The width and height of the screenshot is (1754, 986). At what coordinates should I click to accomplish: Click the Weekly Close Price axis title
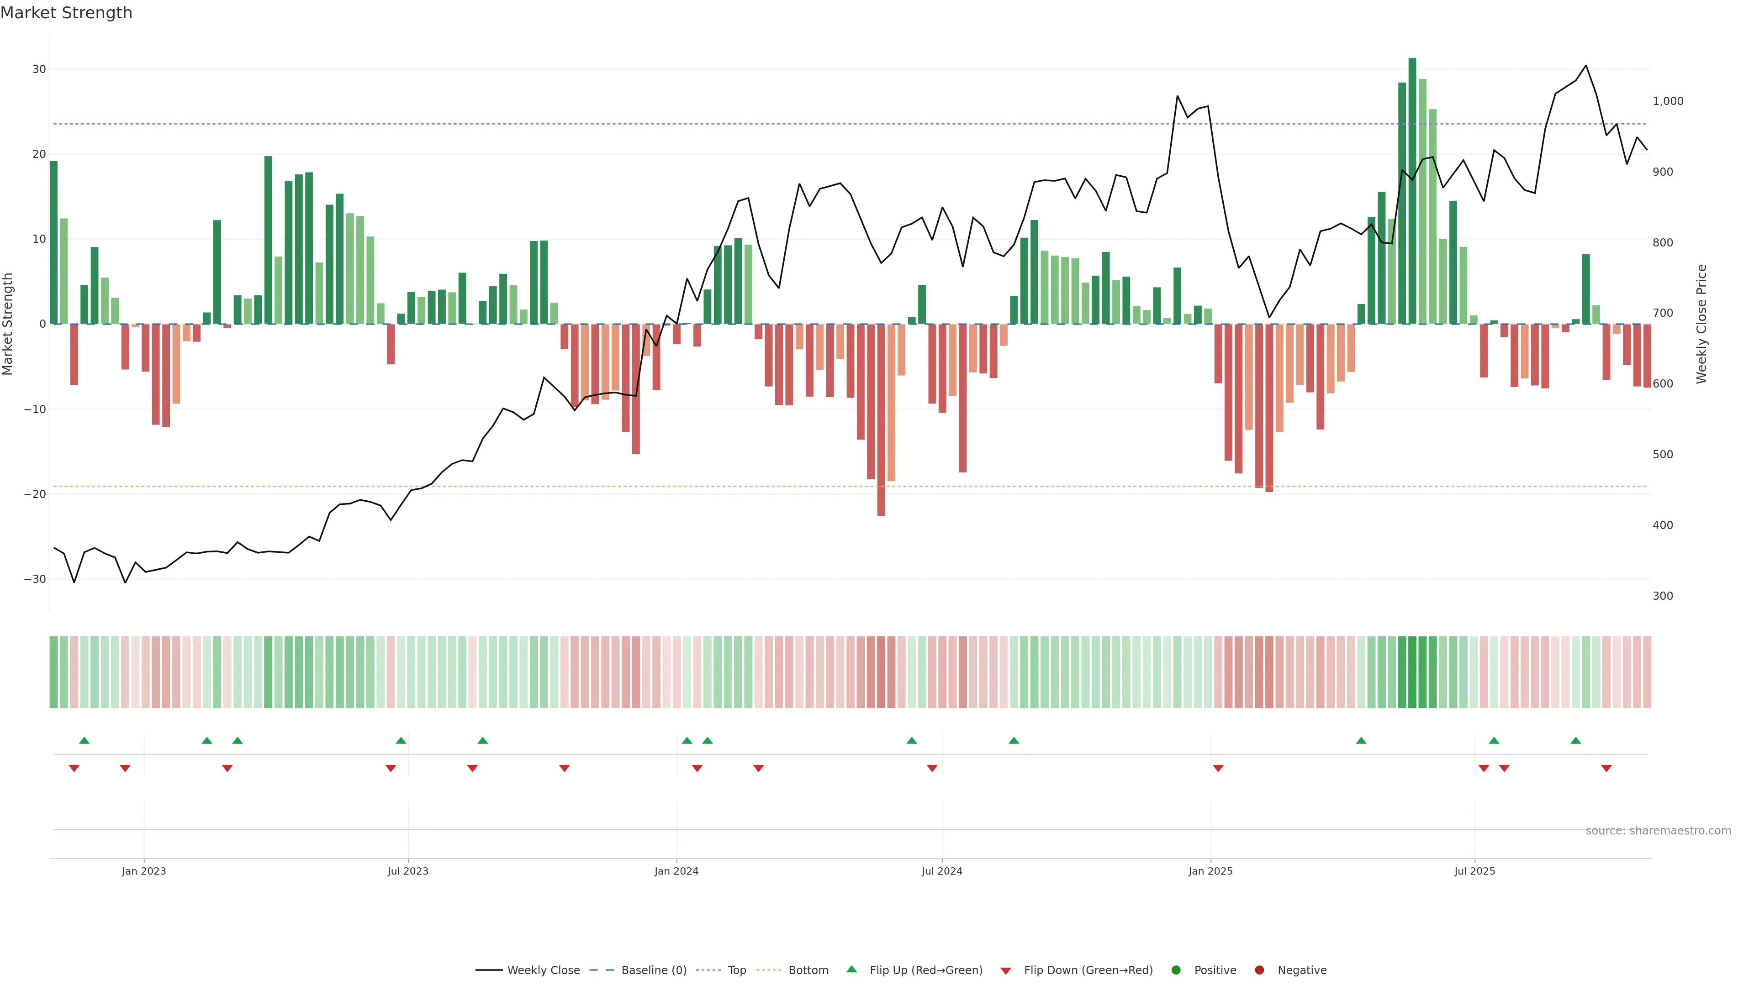point(1701,324)
